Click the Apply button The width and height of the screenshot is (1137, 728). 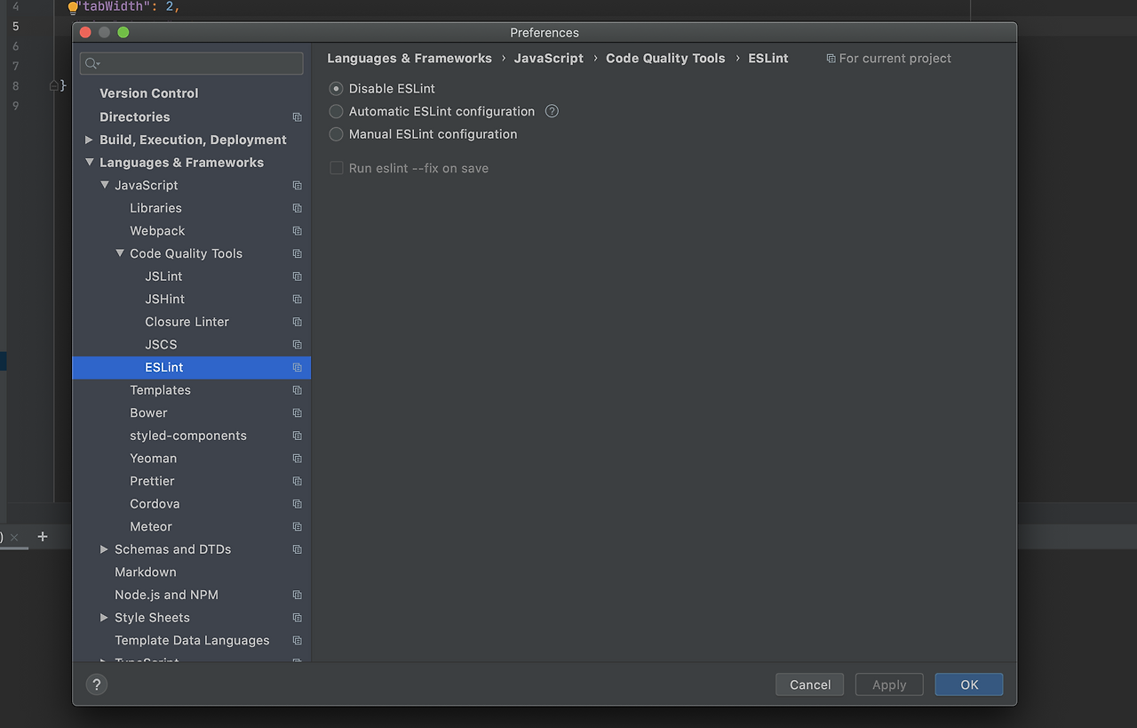click(x=889, y=684)
